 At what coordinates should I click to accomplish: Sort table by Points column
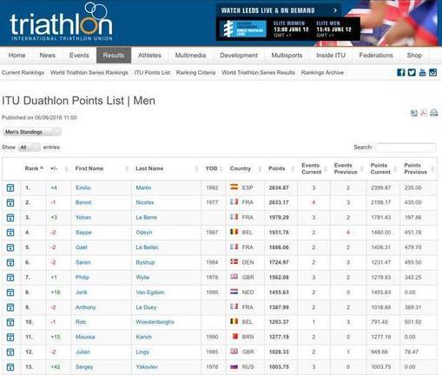280,168
